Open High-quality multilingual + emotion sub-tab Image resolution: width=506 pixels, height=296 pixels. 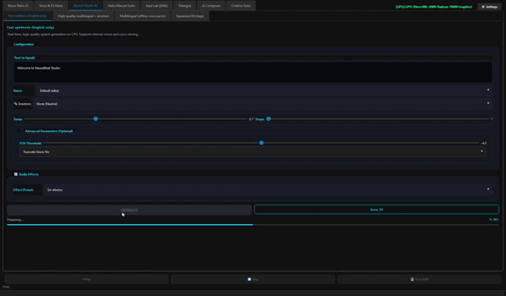tap(84, 16)
